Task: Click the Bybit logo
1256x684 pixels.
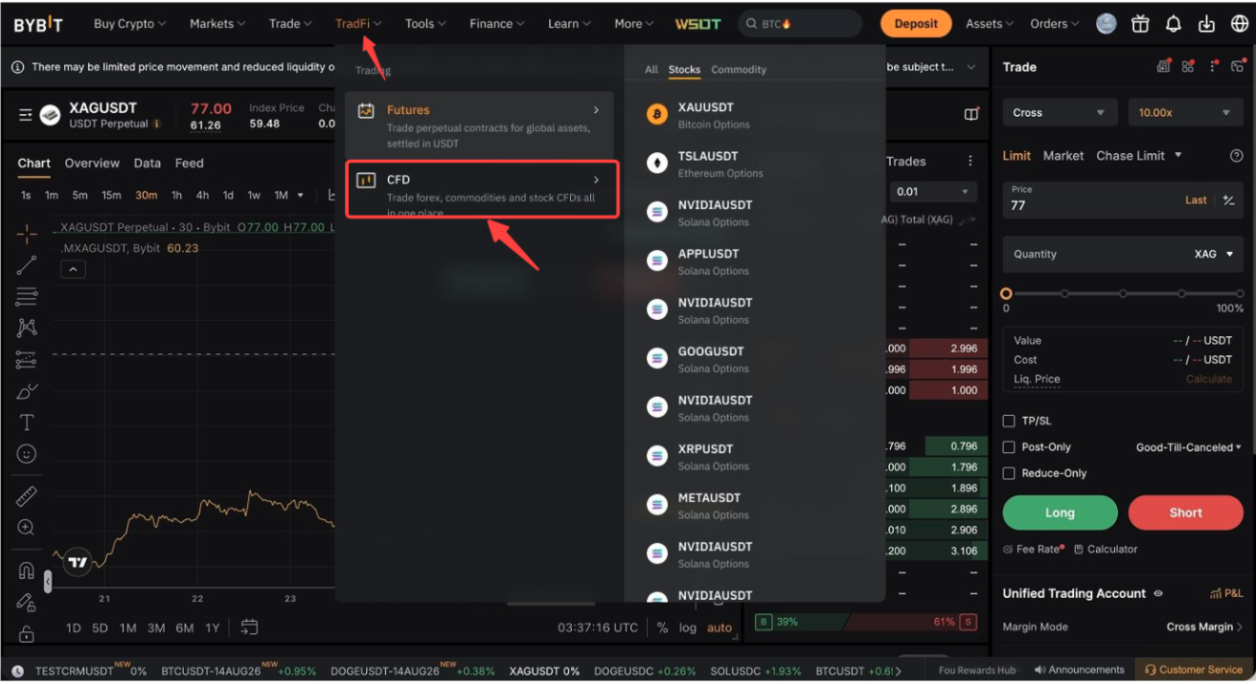Action: coord(38,25)
